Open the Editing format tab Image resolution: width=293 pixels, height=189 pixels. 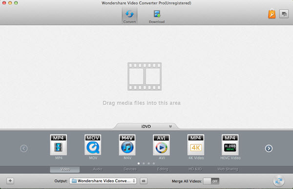(163, 169)
